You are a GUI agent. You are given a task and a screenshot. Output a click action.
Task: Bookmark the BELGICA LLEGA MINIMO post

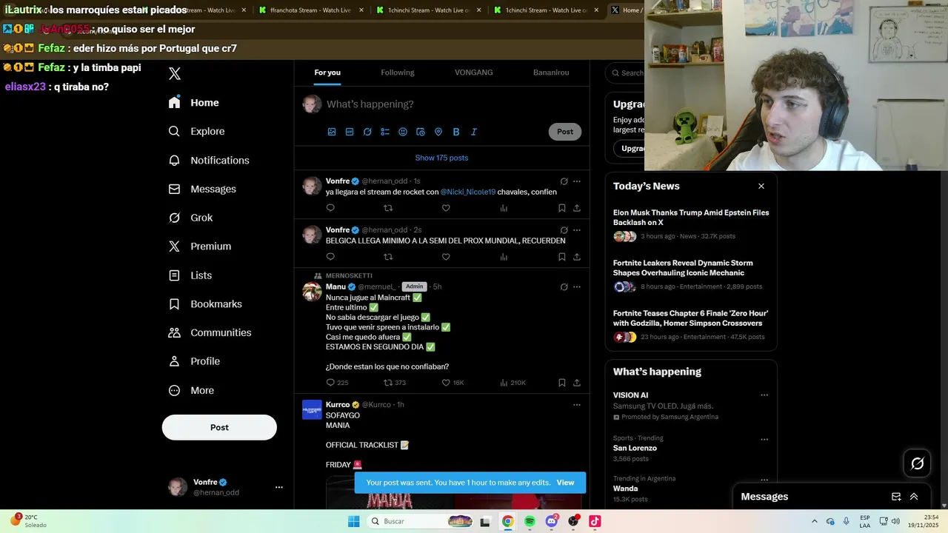(x=562, y=257)
